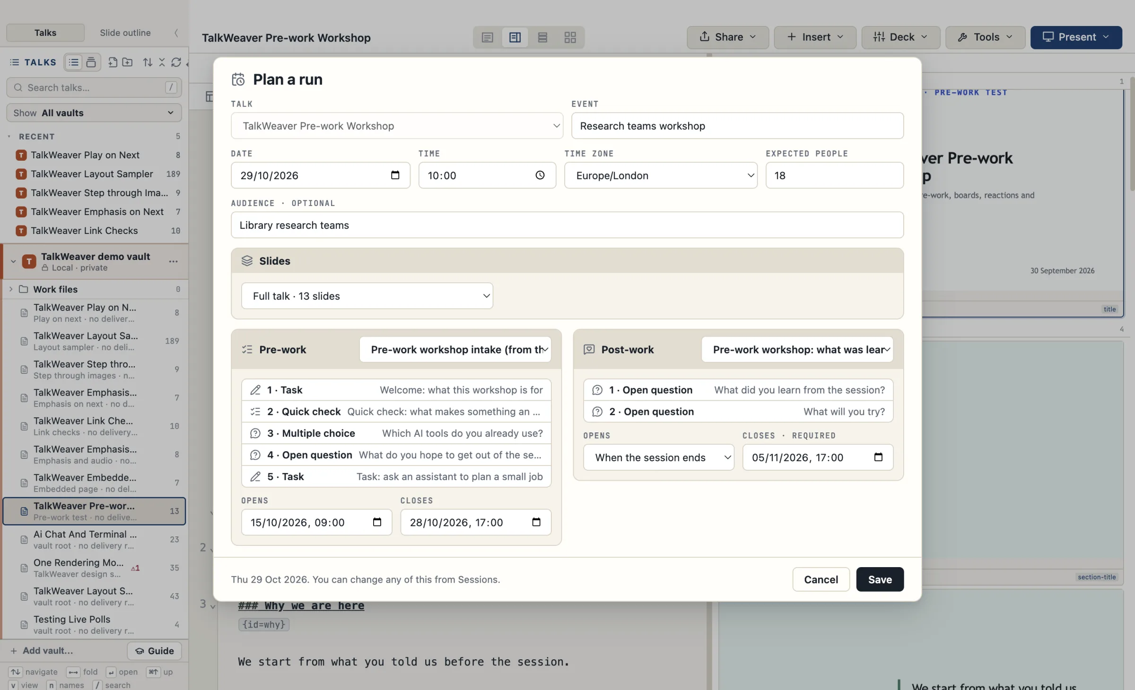Open the 'When the session ends' dropdown
1135x690 pixels.
point(659,457)
